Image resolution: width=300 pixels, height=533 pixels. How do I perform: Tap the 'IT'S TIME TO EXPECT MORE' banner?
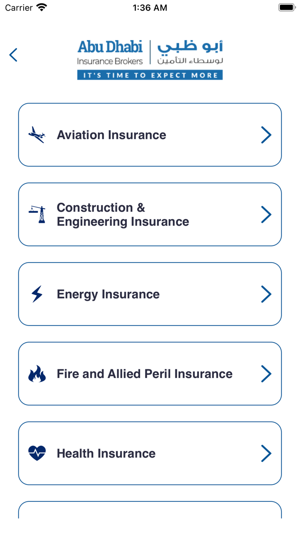tap(150, 75)
